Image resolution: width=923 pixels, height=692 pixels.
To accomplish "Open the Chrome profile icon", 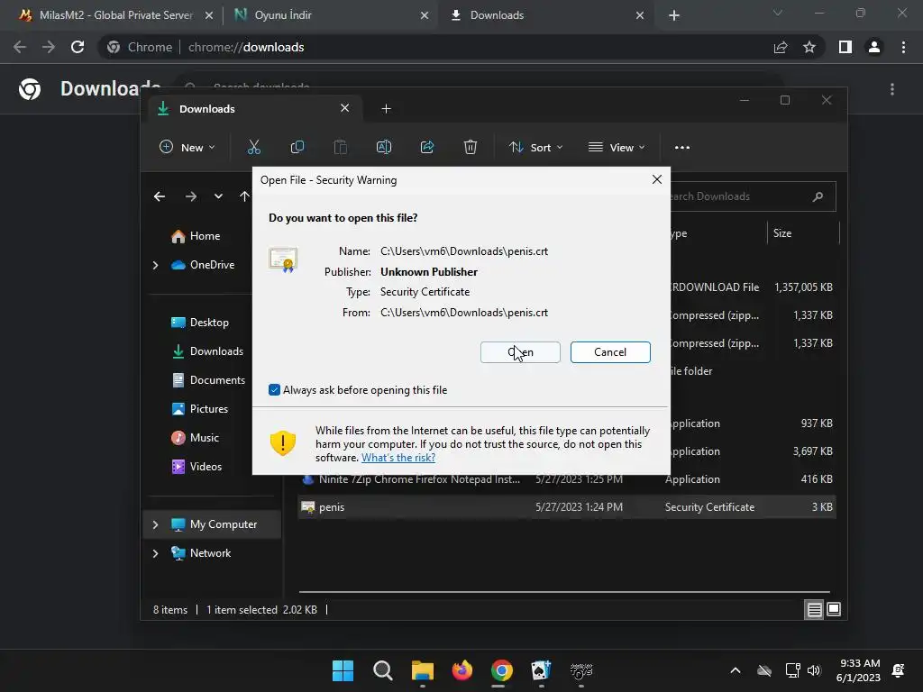I will pyautogui.click(x=874, y=47).
